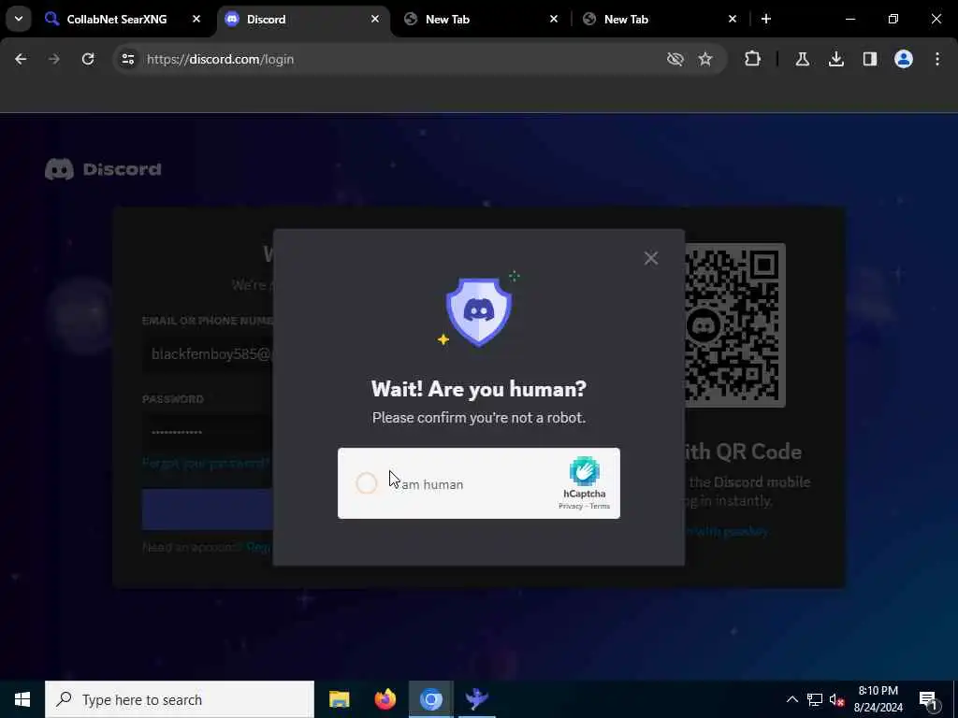This screenshot has height=718, width=958.
Task: Open hCaptcha Privacy link
Action: 570,506
